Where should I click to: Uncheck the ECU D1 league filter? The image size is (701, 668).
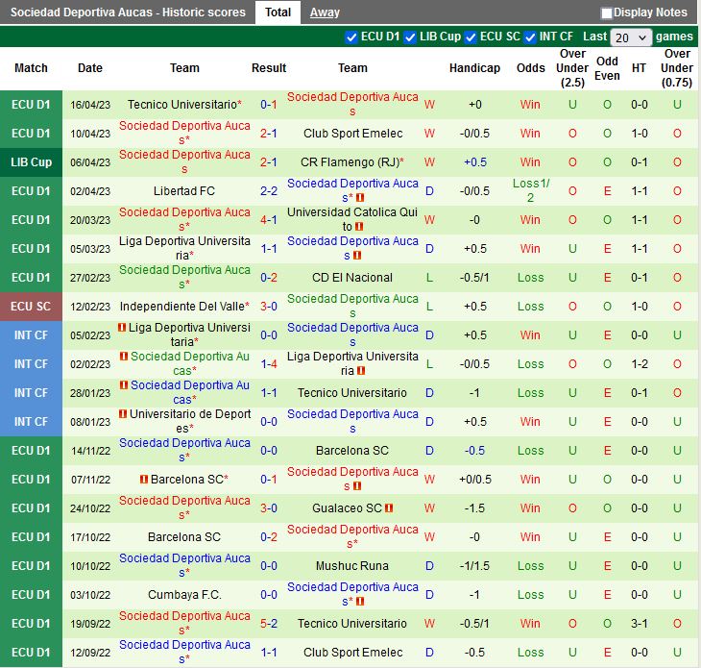[351, 37]
